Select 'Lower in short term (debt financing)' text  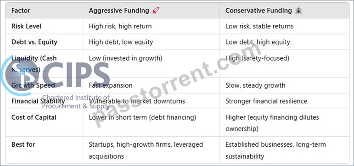142,117
